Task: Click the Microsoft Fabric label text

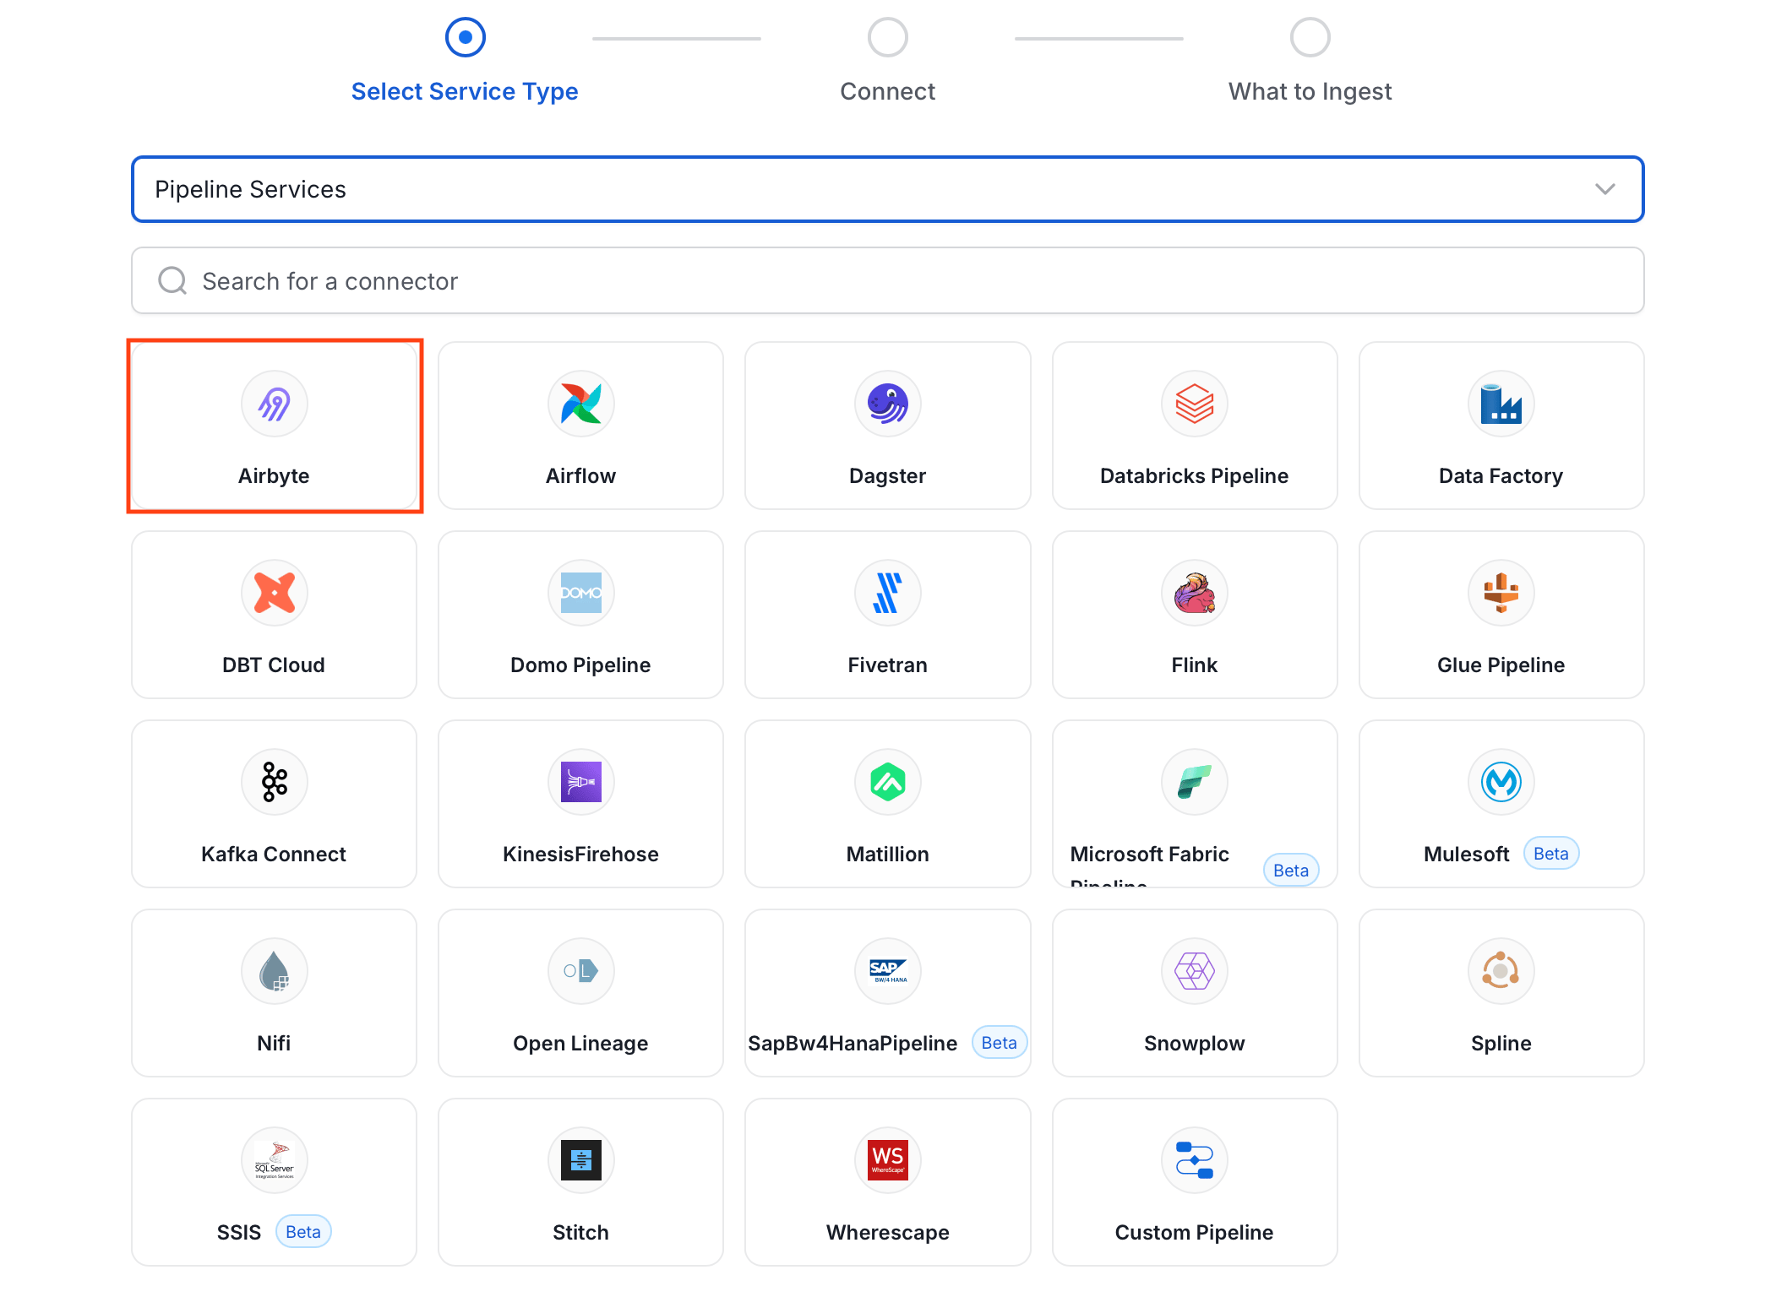Action: point(1149,854)
